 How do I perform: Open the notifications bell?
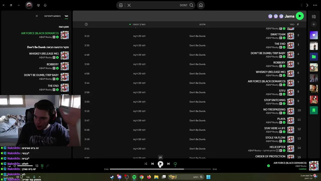[45, 5]
